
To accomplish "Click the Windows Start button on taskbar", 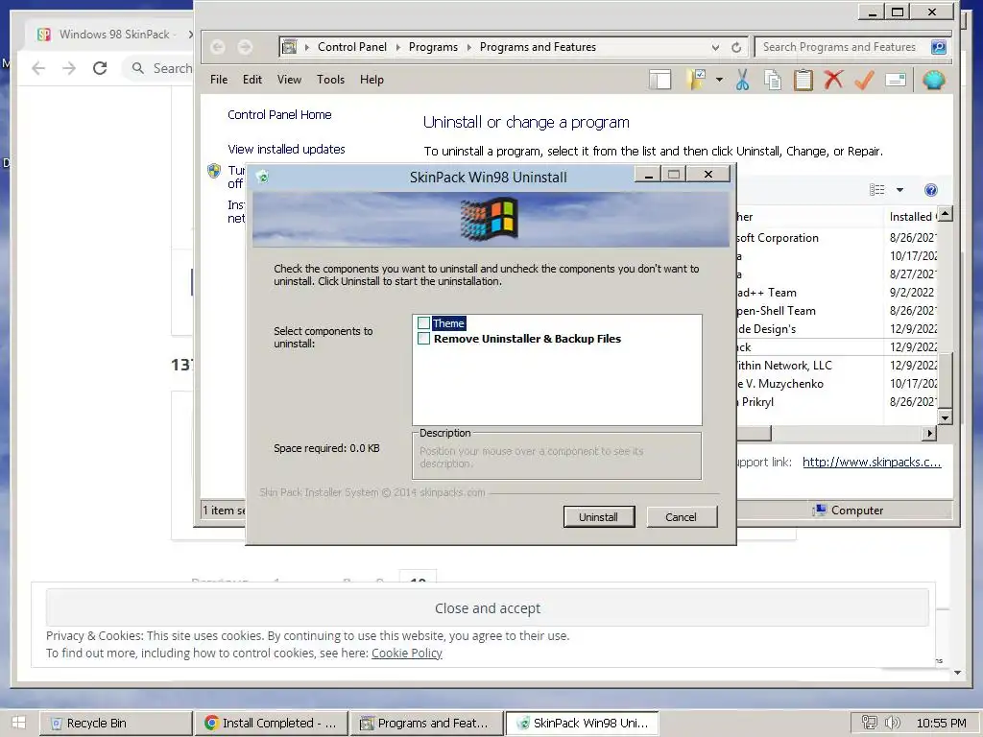I will [x=18, y=723].
